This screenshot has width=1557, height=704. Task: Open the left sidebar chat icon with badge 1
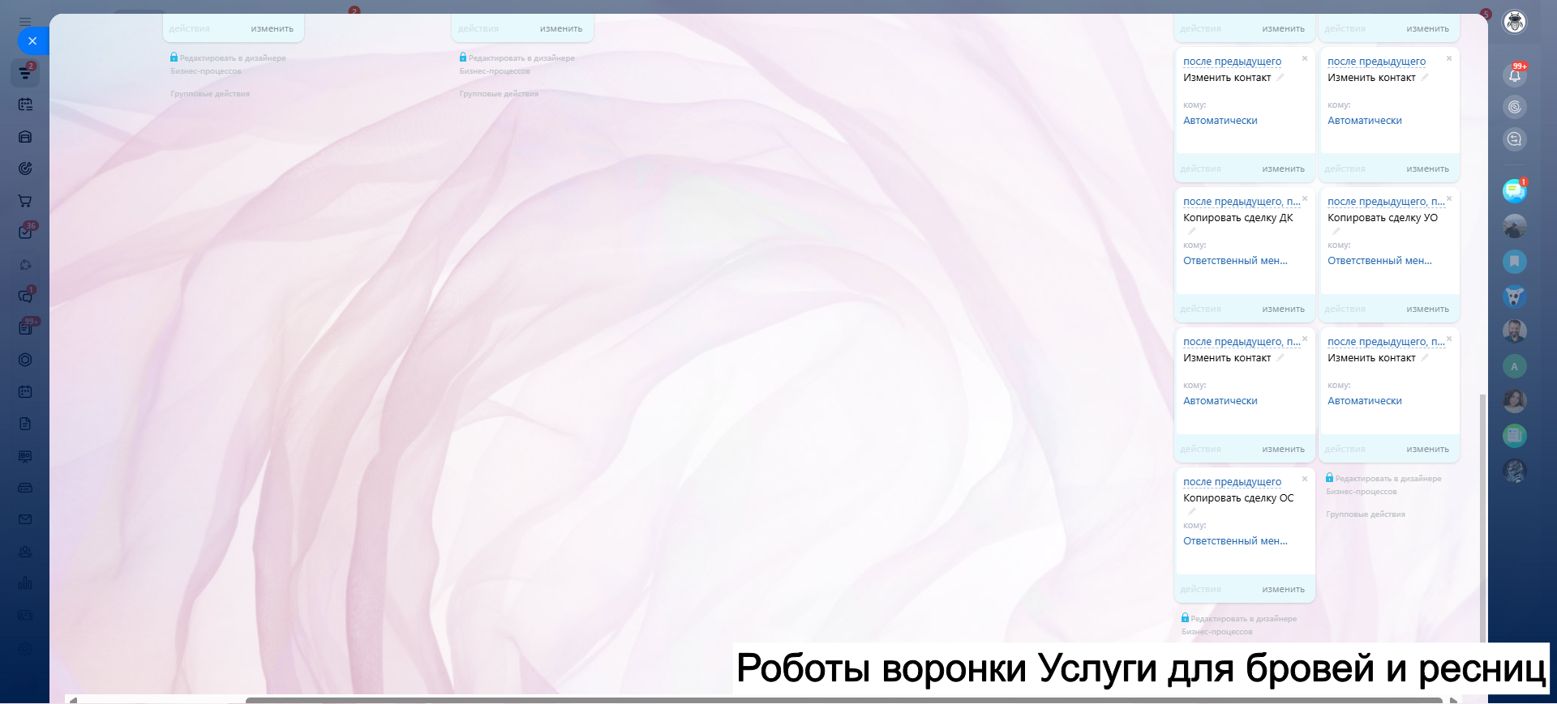(x=25, y=296)
